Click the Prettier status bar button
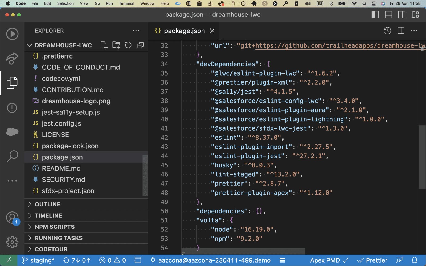Viewport: 426px width, 266px height. tap(372, 260)
